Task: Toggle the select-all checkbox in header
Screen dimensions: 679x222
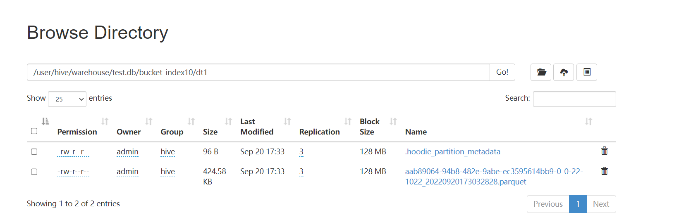Action: point(34,131)
